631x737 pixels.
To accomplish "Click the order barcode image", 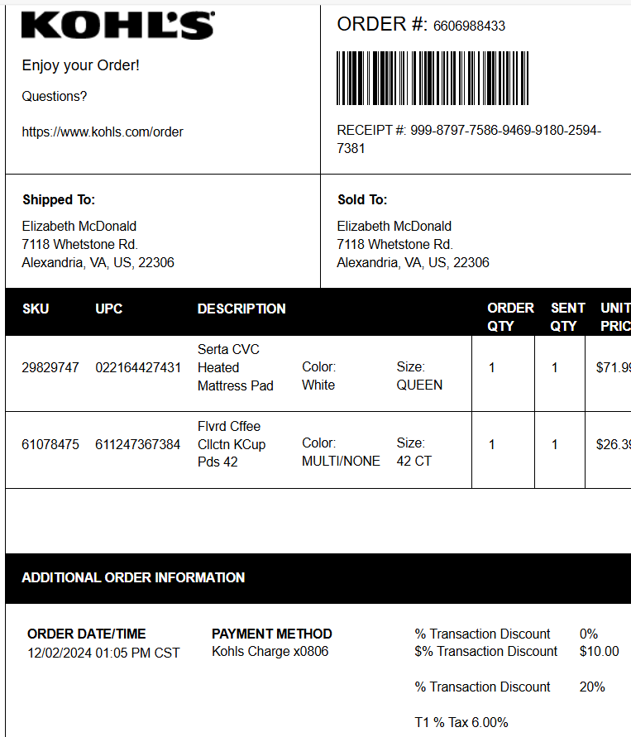I will [x=433, y=78].
